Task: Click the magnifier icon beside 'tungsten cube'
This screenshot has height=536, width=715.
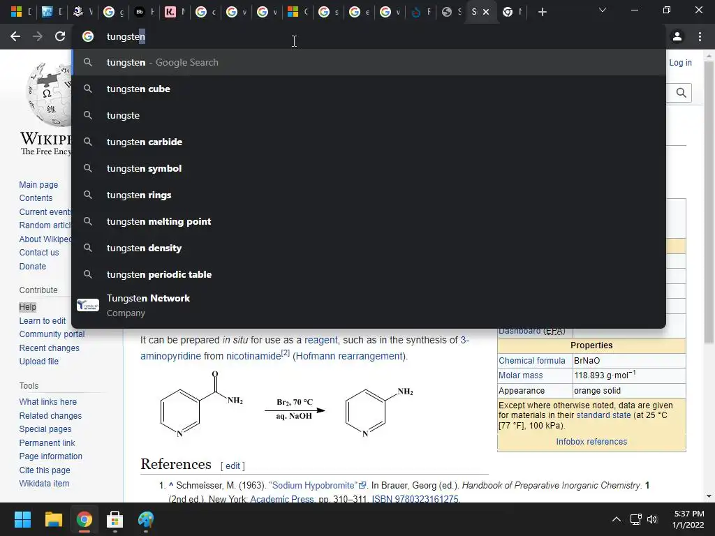Action: (x=88, y=89)
